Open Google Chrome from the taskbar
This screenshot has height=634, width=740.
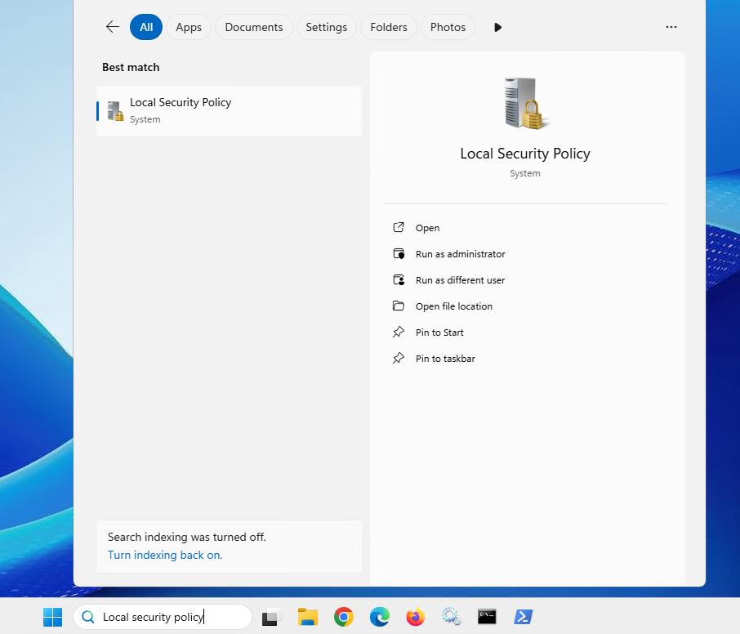coord(343,618)
